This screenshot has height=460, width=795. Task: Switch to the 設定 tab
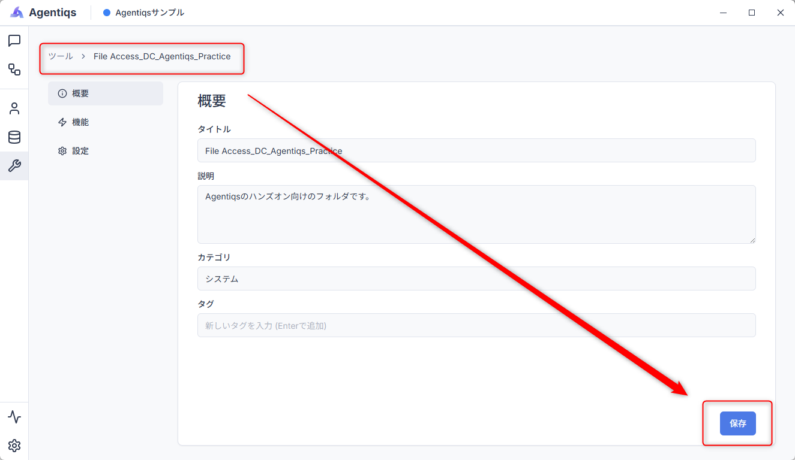106,151
